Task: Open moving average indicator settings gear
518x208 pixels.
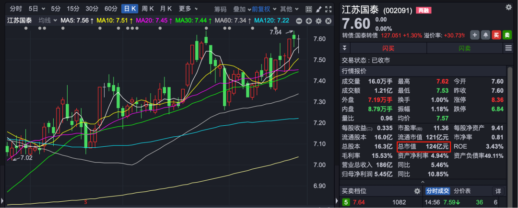Action: (x=318, y=21)
